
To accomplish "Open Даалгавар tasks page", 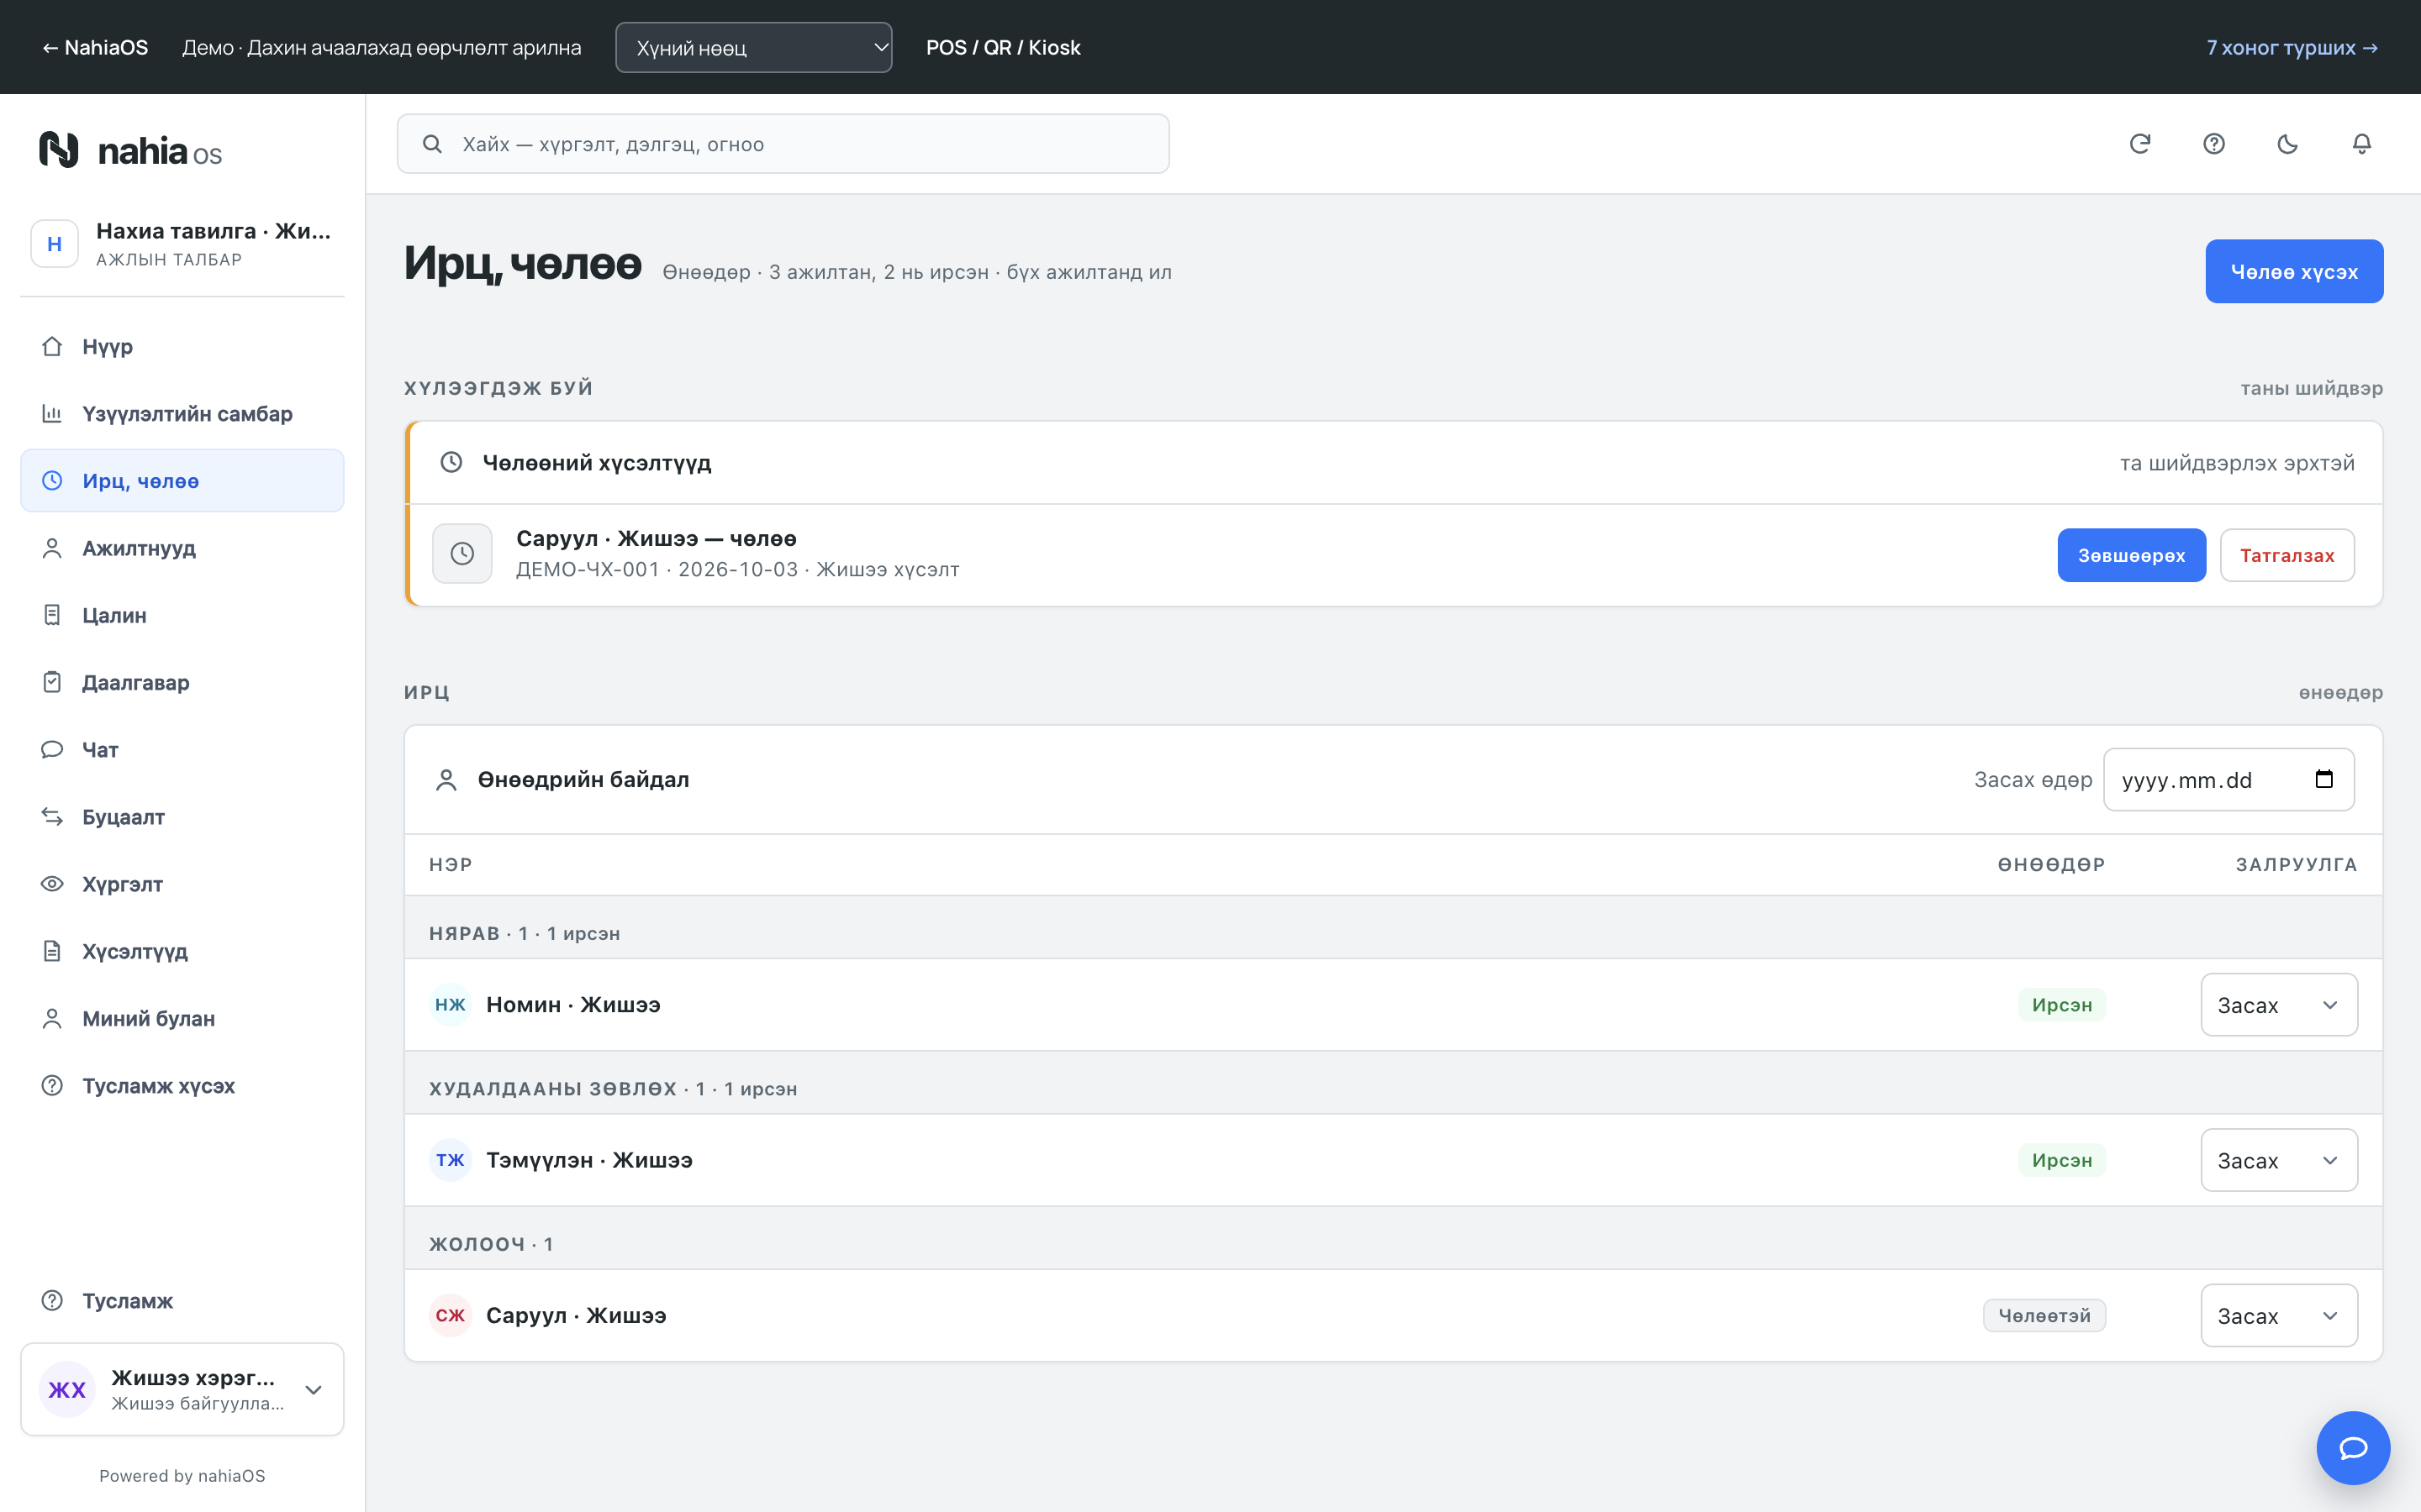I will 182,682.
